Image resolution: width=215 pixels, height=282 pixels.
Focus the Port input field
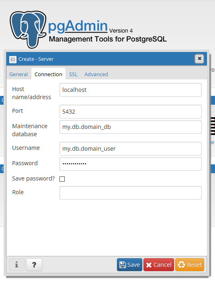point(131,112)
